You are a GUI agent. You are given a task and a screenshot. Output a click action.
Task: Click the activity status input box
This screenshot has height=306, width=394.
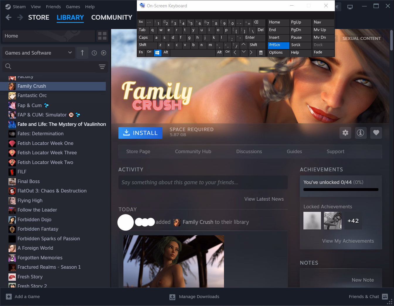click(x=203, y=182)
